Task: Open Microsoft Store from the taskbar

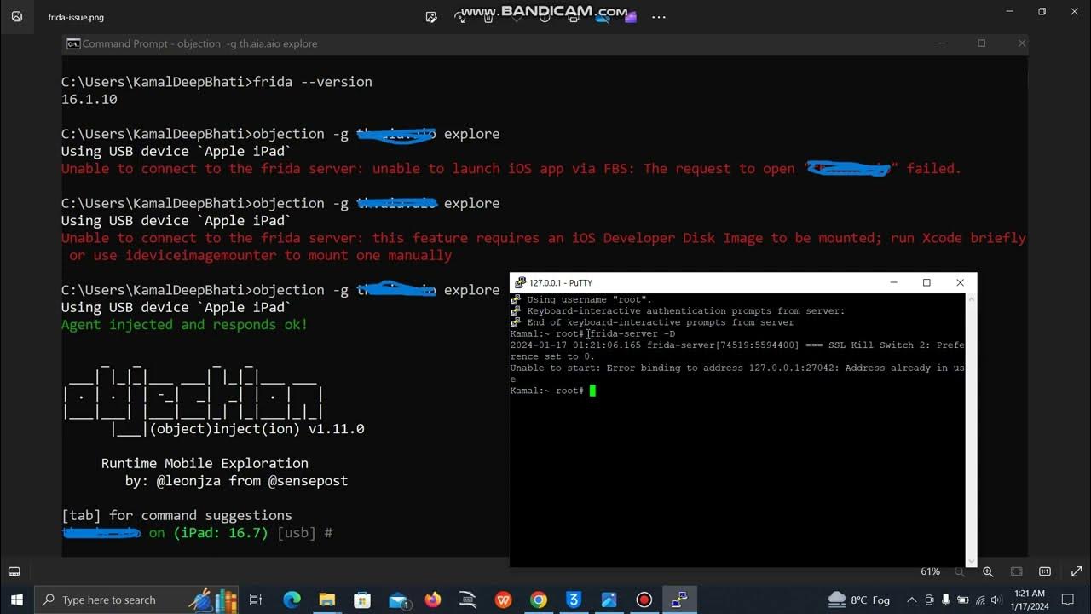Action: pyautogui.click(x=362, y=600)
